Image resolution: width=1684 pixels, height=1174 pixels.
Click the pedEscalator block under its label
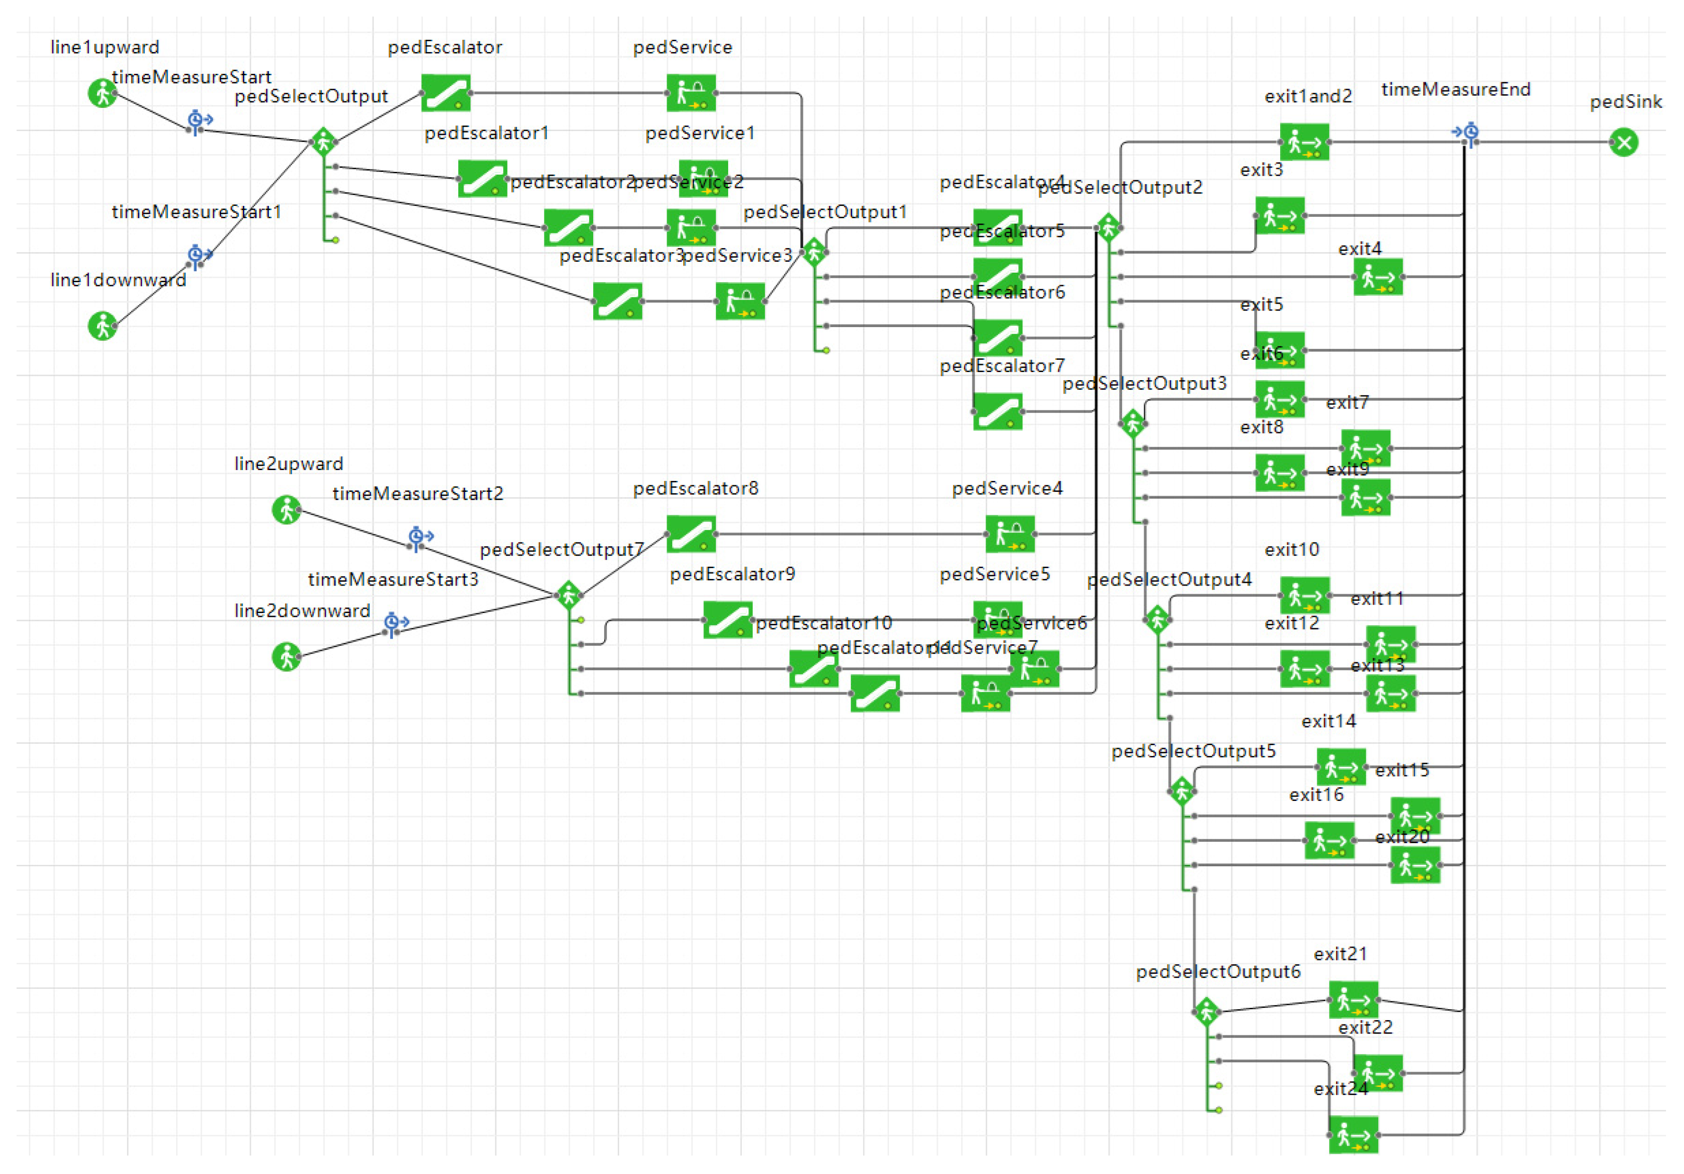coord(445,93)
